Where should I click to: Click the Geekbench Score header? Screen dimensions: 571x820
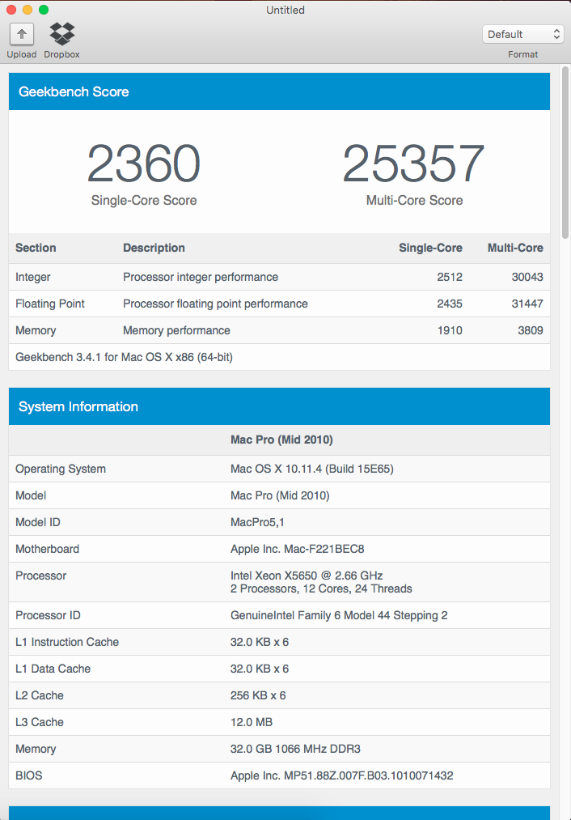pyautogui.click(x=279, y=91)
